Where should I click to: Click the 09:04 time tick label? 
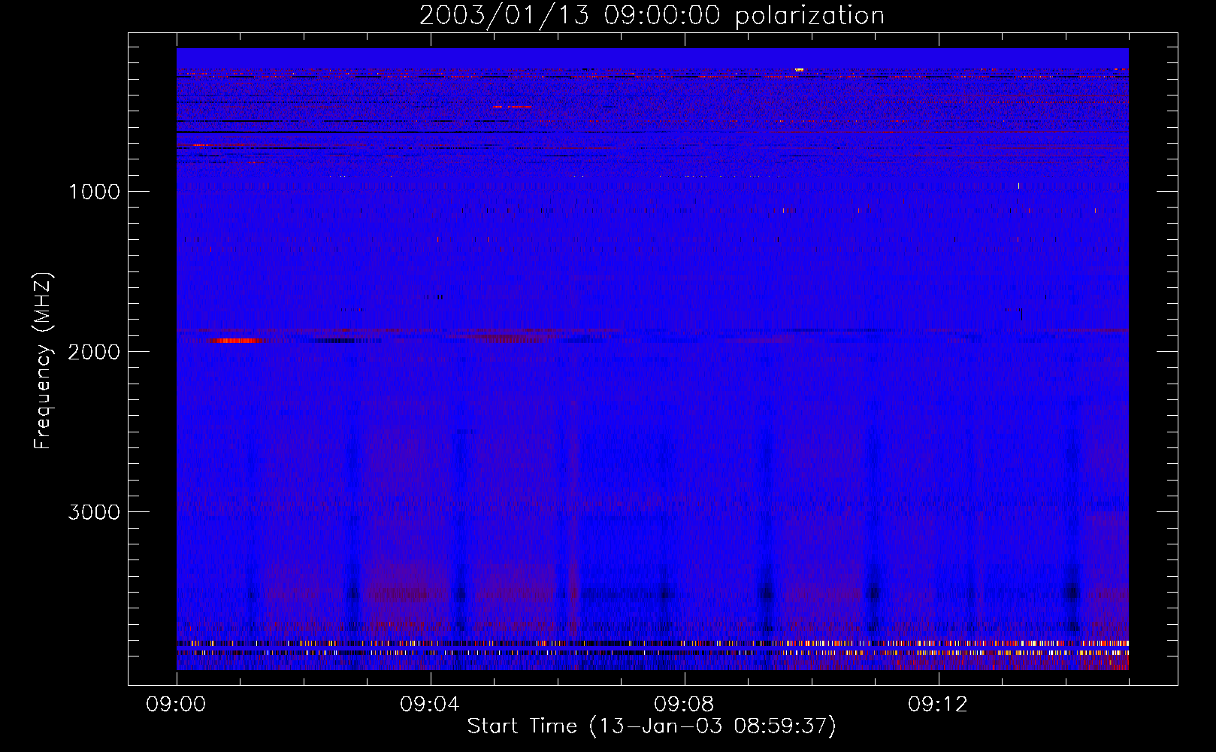430,705
